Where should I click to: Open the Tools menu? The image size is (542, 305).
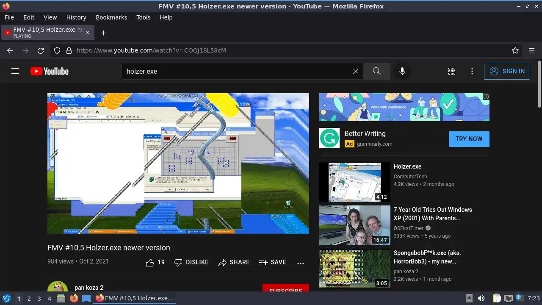[144, 17]
